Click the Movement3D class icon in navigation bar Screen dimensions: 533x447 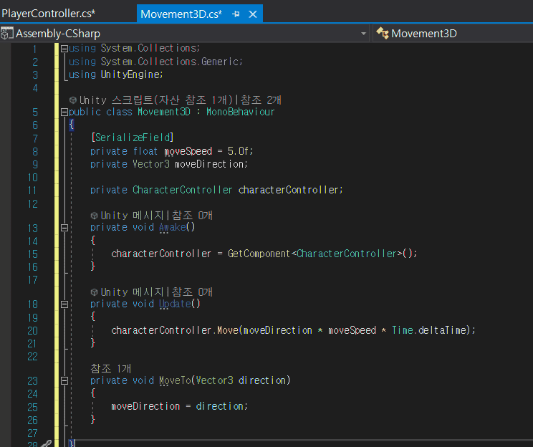(x=383, y=34)
